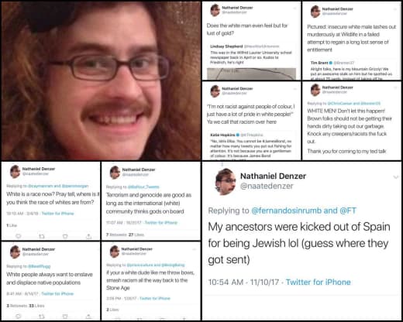Open chevron menu on the 'Stone Age' tweet

(194, 249)
